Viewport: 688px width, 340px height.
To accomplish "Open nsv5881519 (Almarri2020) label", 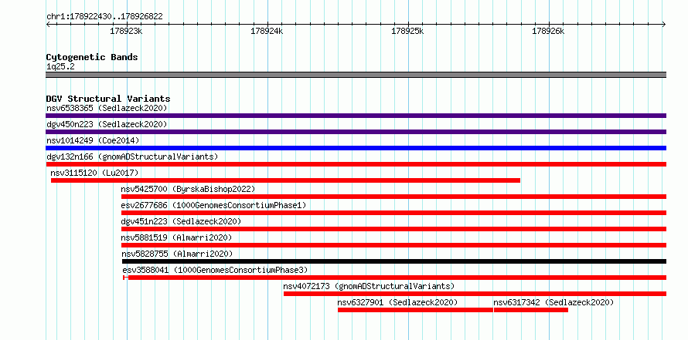I will (x=176, y=237).
